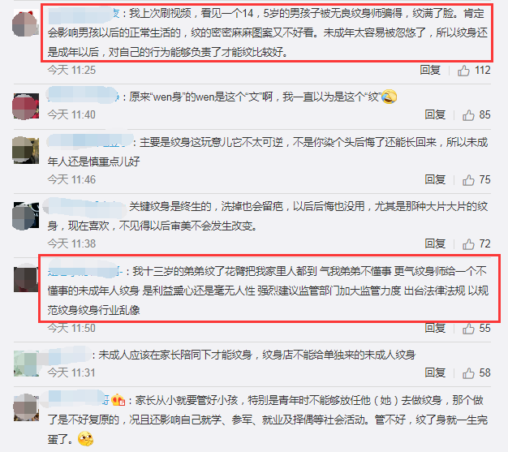Open first commenter's avatar with red bow
Viewport: 508px width, 452px height.
(x=26, y=24)
